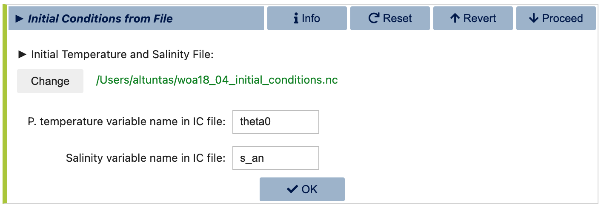The width and height of the screenshot is (601, 208).
Task: Click the checkmark icon on OK
Action: [x=292, y=189]
